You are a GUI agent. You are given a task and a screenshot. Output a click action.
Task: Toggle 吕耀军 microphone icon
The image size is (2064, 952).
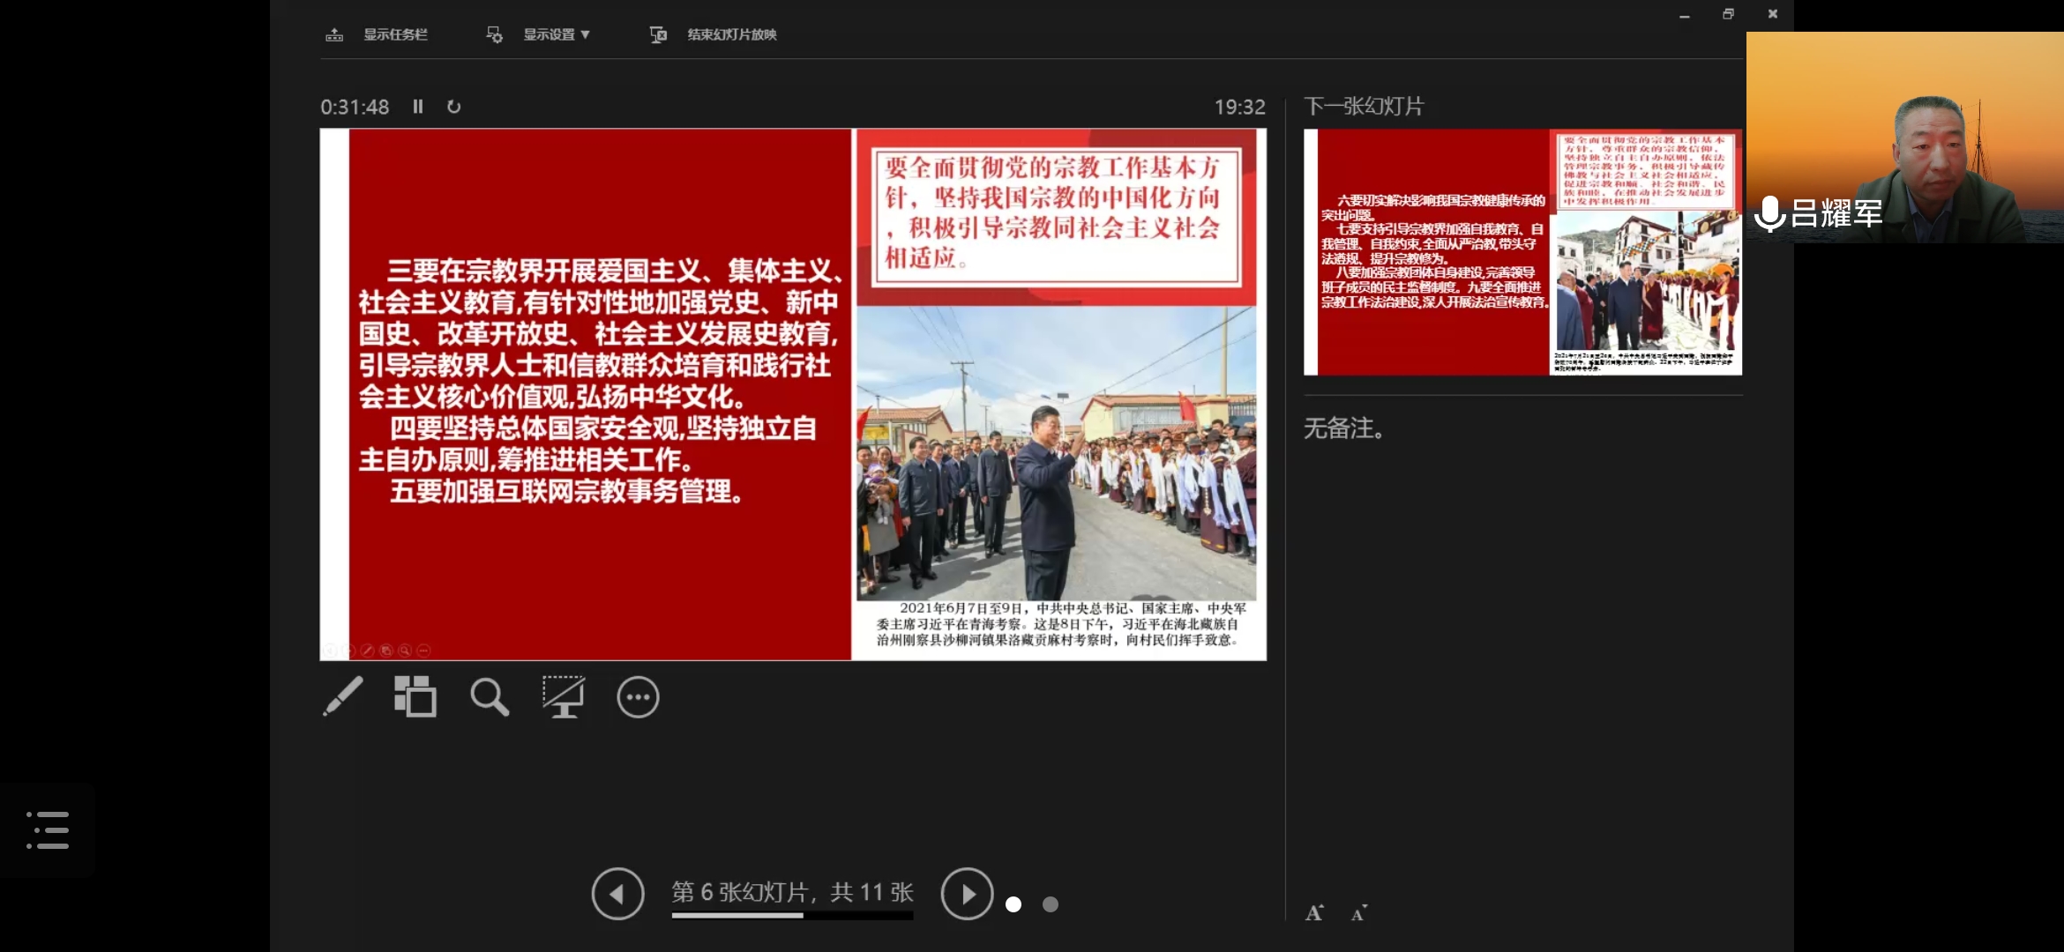click(x=1769, y=214)
